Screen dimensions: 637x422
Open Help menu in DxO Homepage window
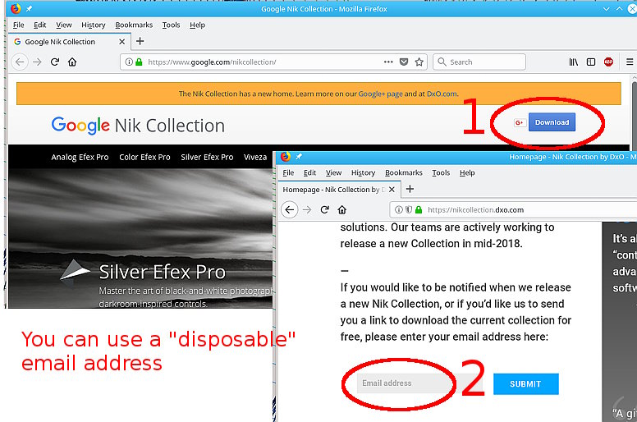467,172
